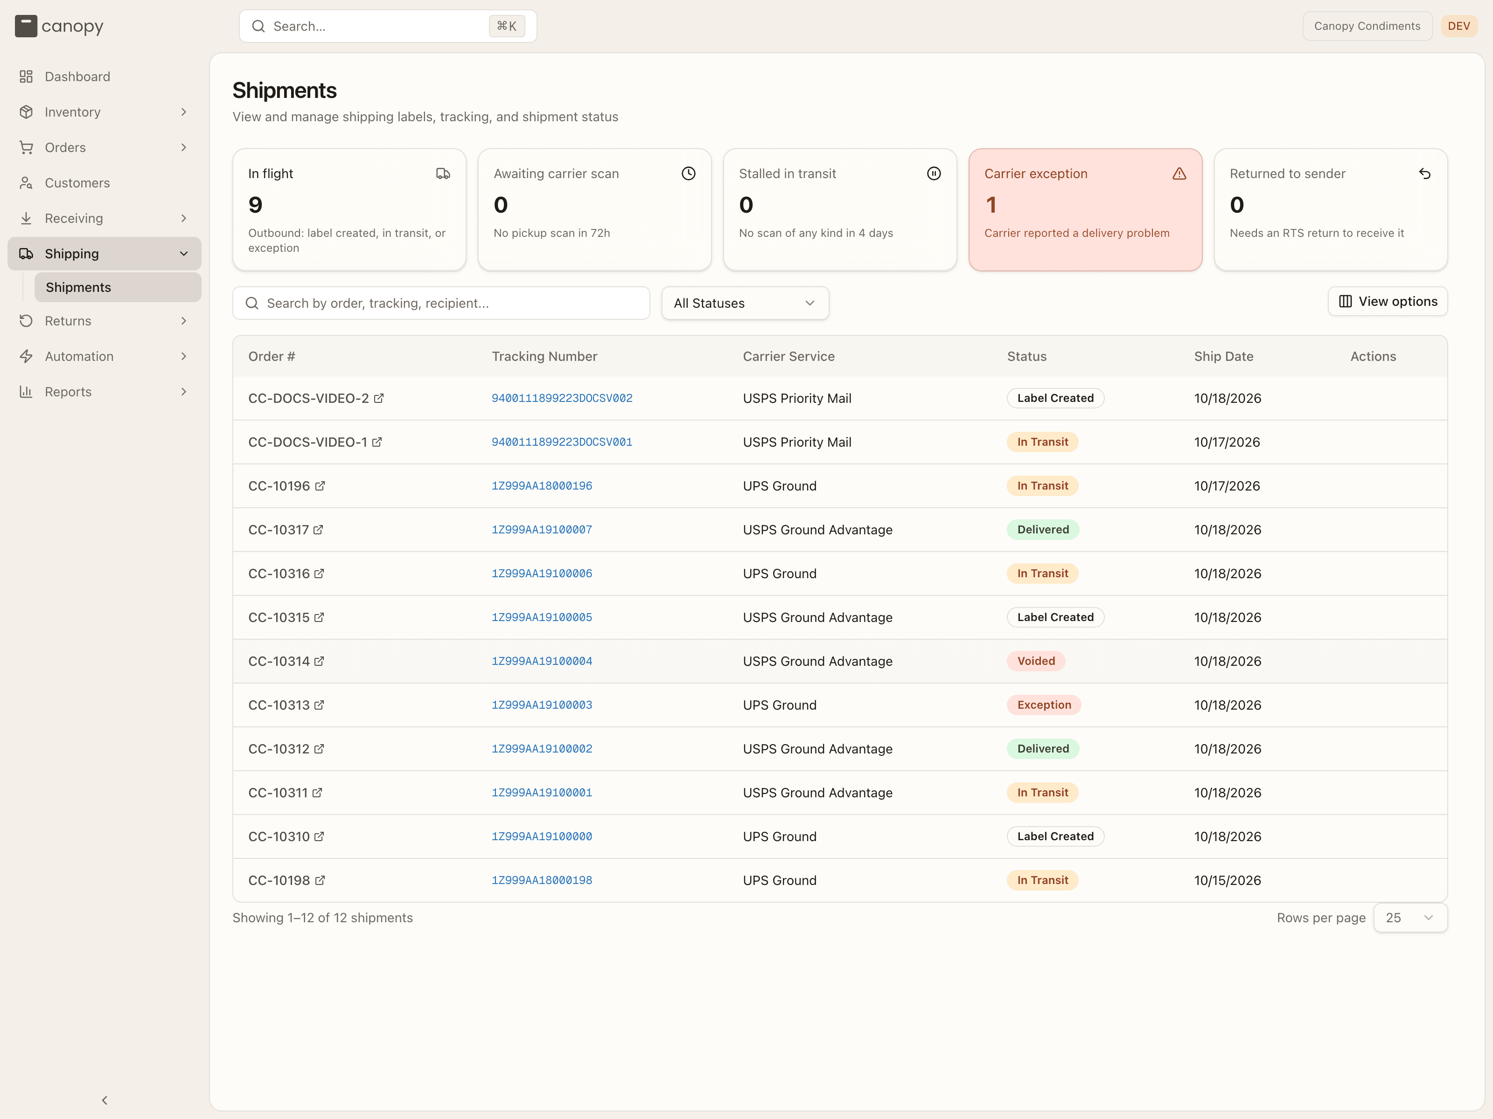The image size is (1493, 1119).
Task: Expand the Inventory sidebar section
Action: [183, 112]
